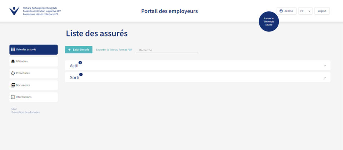This screenshot has width=343, height=150.
Task: Export the list via the PDF export link
Action: click(114, 50)
